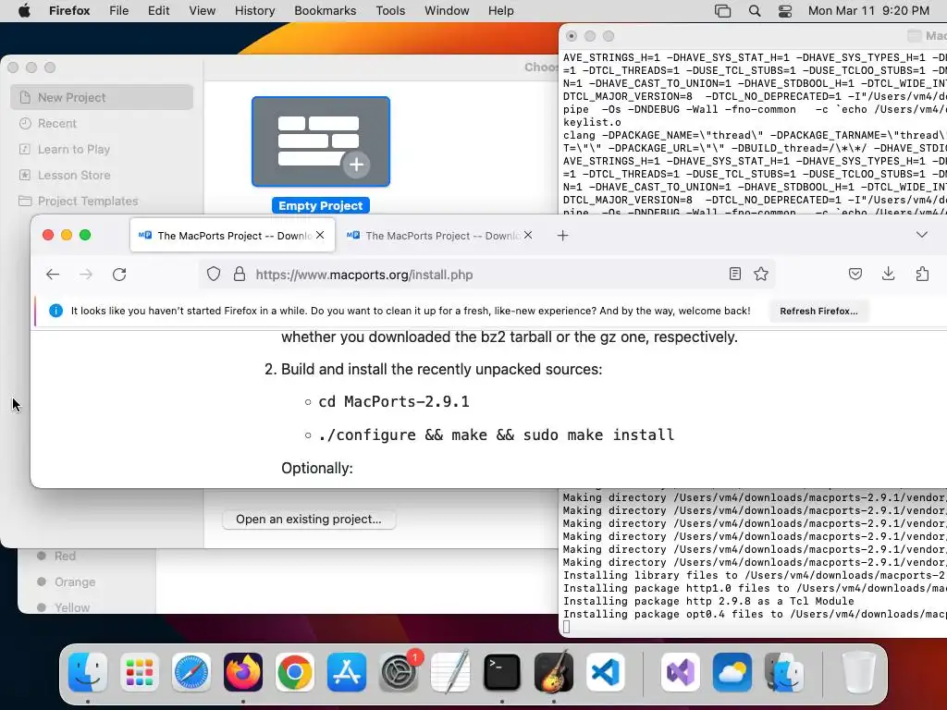Open the Firefox extensions puzzle icon
This screenshot has height=710, width=947.
[x=922, y=274]
